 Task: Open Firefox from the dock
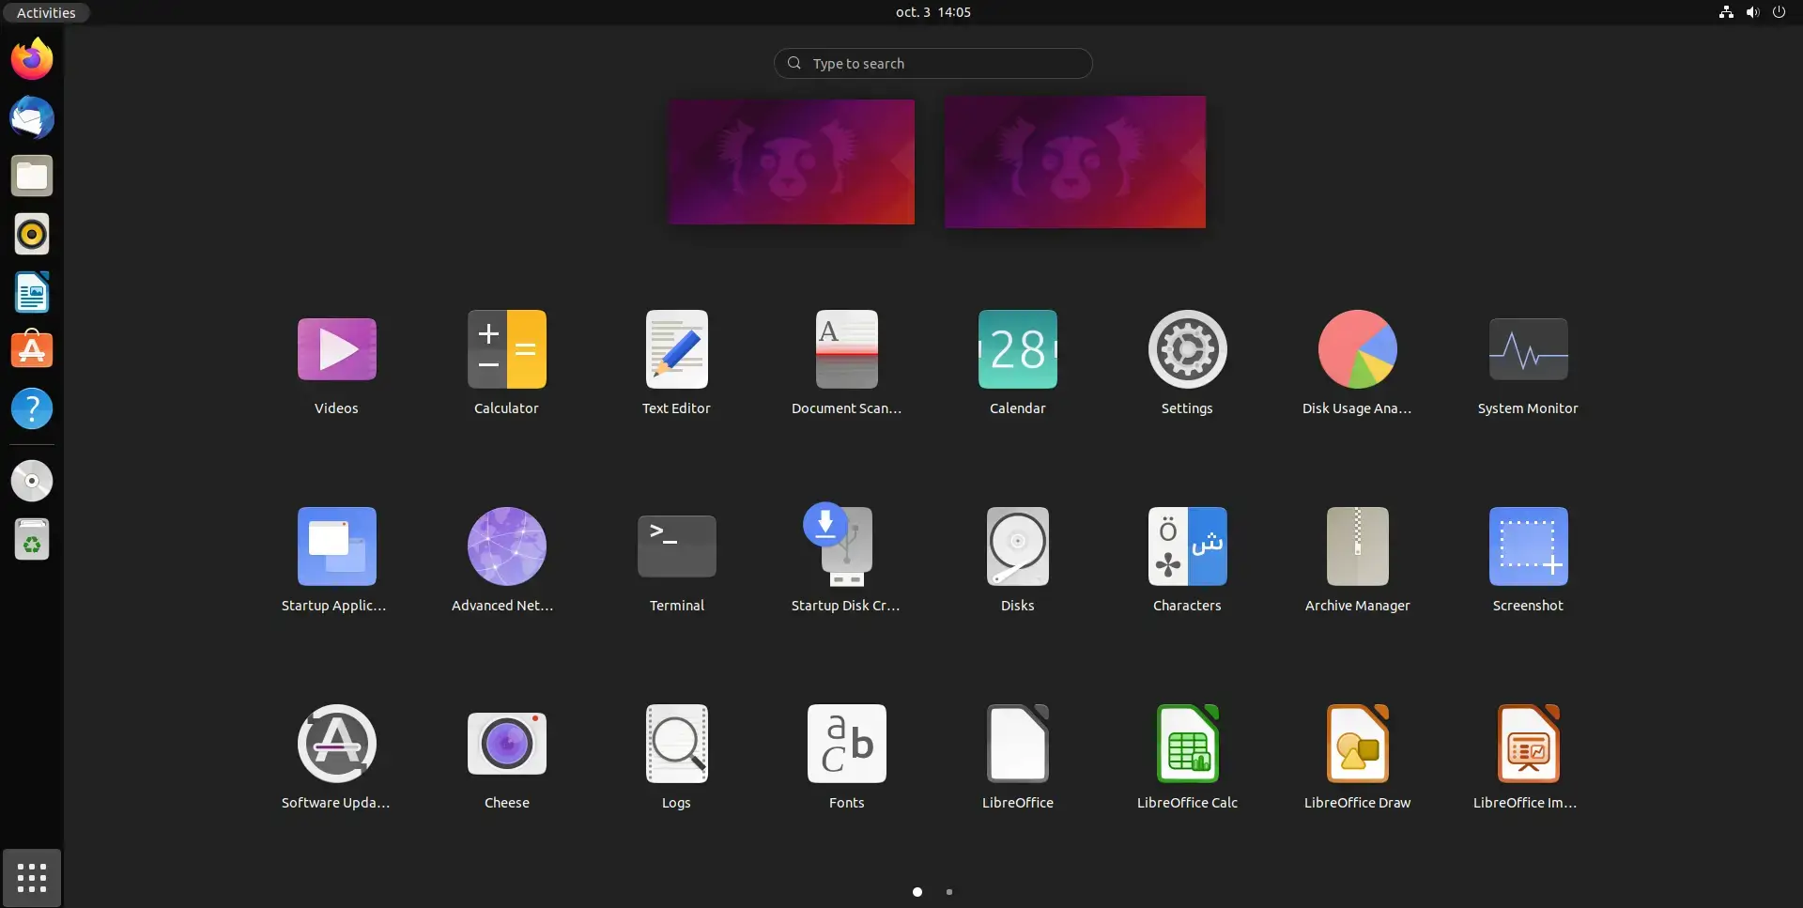(32, 58)
